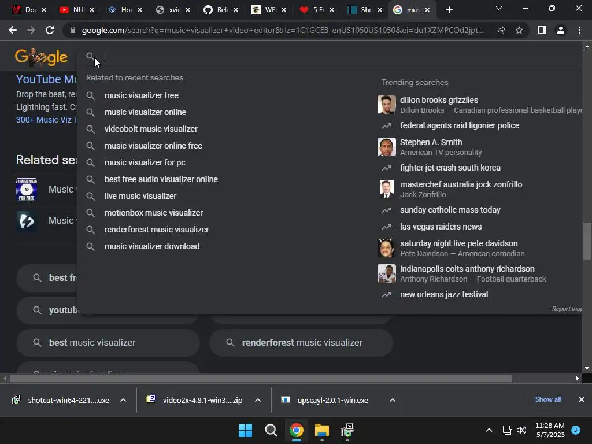Viewport: 592px width, 444px height.
Task: Open trending 'Stephen A. Smith'
Action: [x=431, y=142]
